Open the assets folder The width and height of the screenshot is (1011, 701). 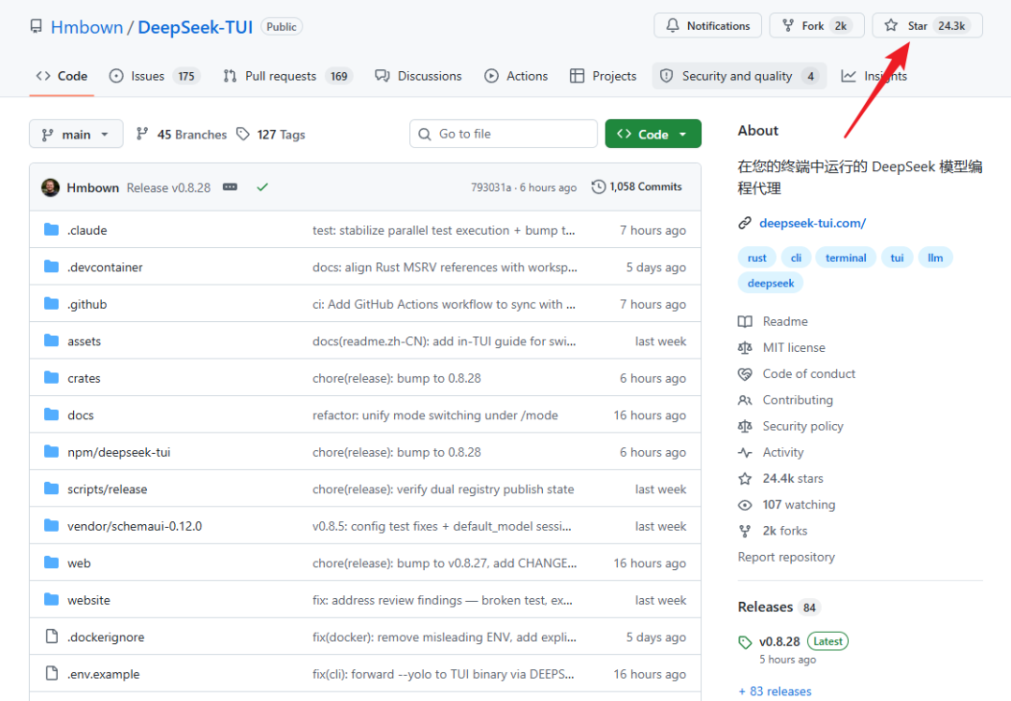(84, 342)
